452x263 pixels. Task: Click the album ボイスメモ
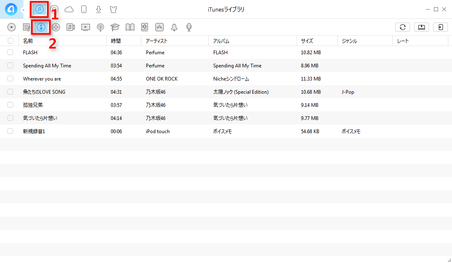tap(223, 131)
